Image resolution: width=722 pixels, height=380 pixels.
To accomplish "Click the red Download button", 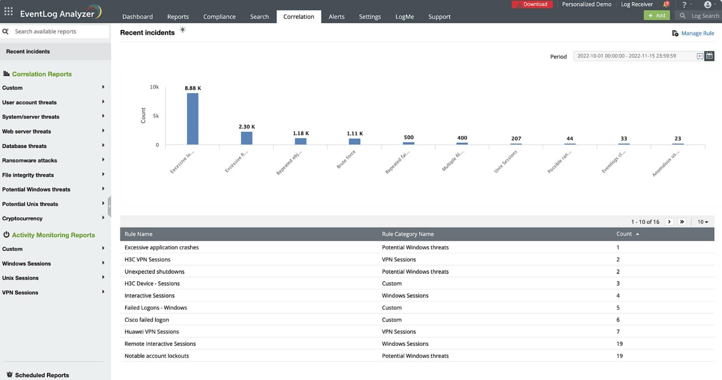I will click(531, 4).
